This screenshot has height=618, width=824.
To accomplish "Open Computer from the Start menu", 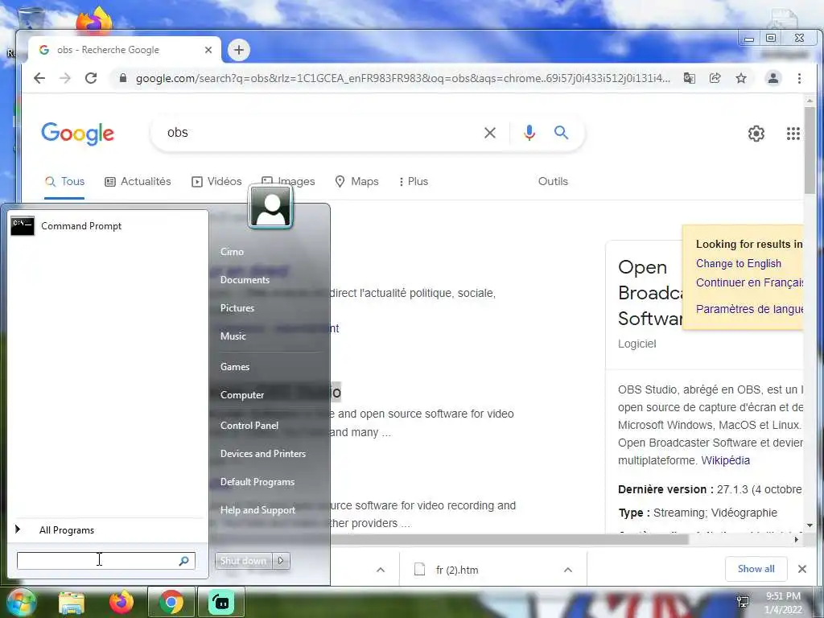I will coord(241,395).
